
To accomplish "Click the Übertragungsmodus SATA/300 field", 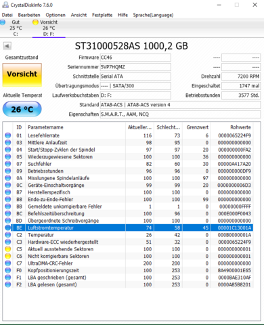I will [x=135, y=86].
